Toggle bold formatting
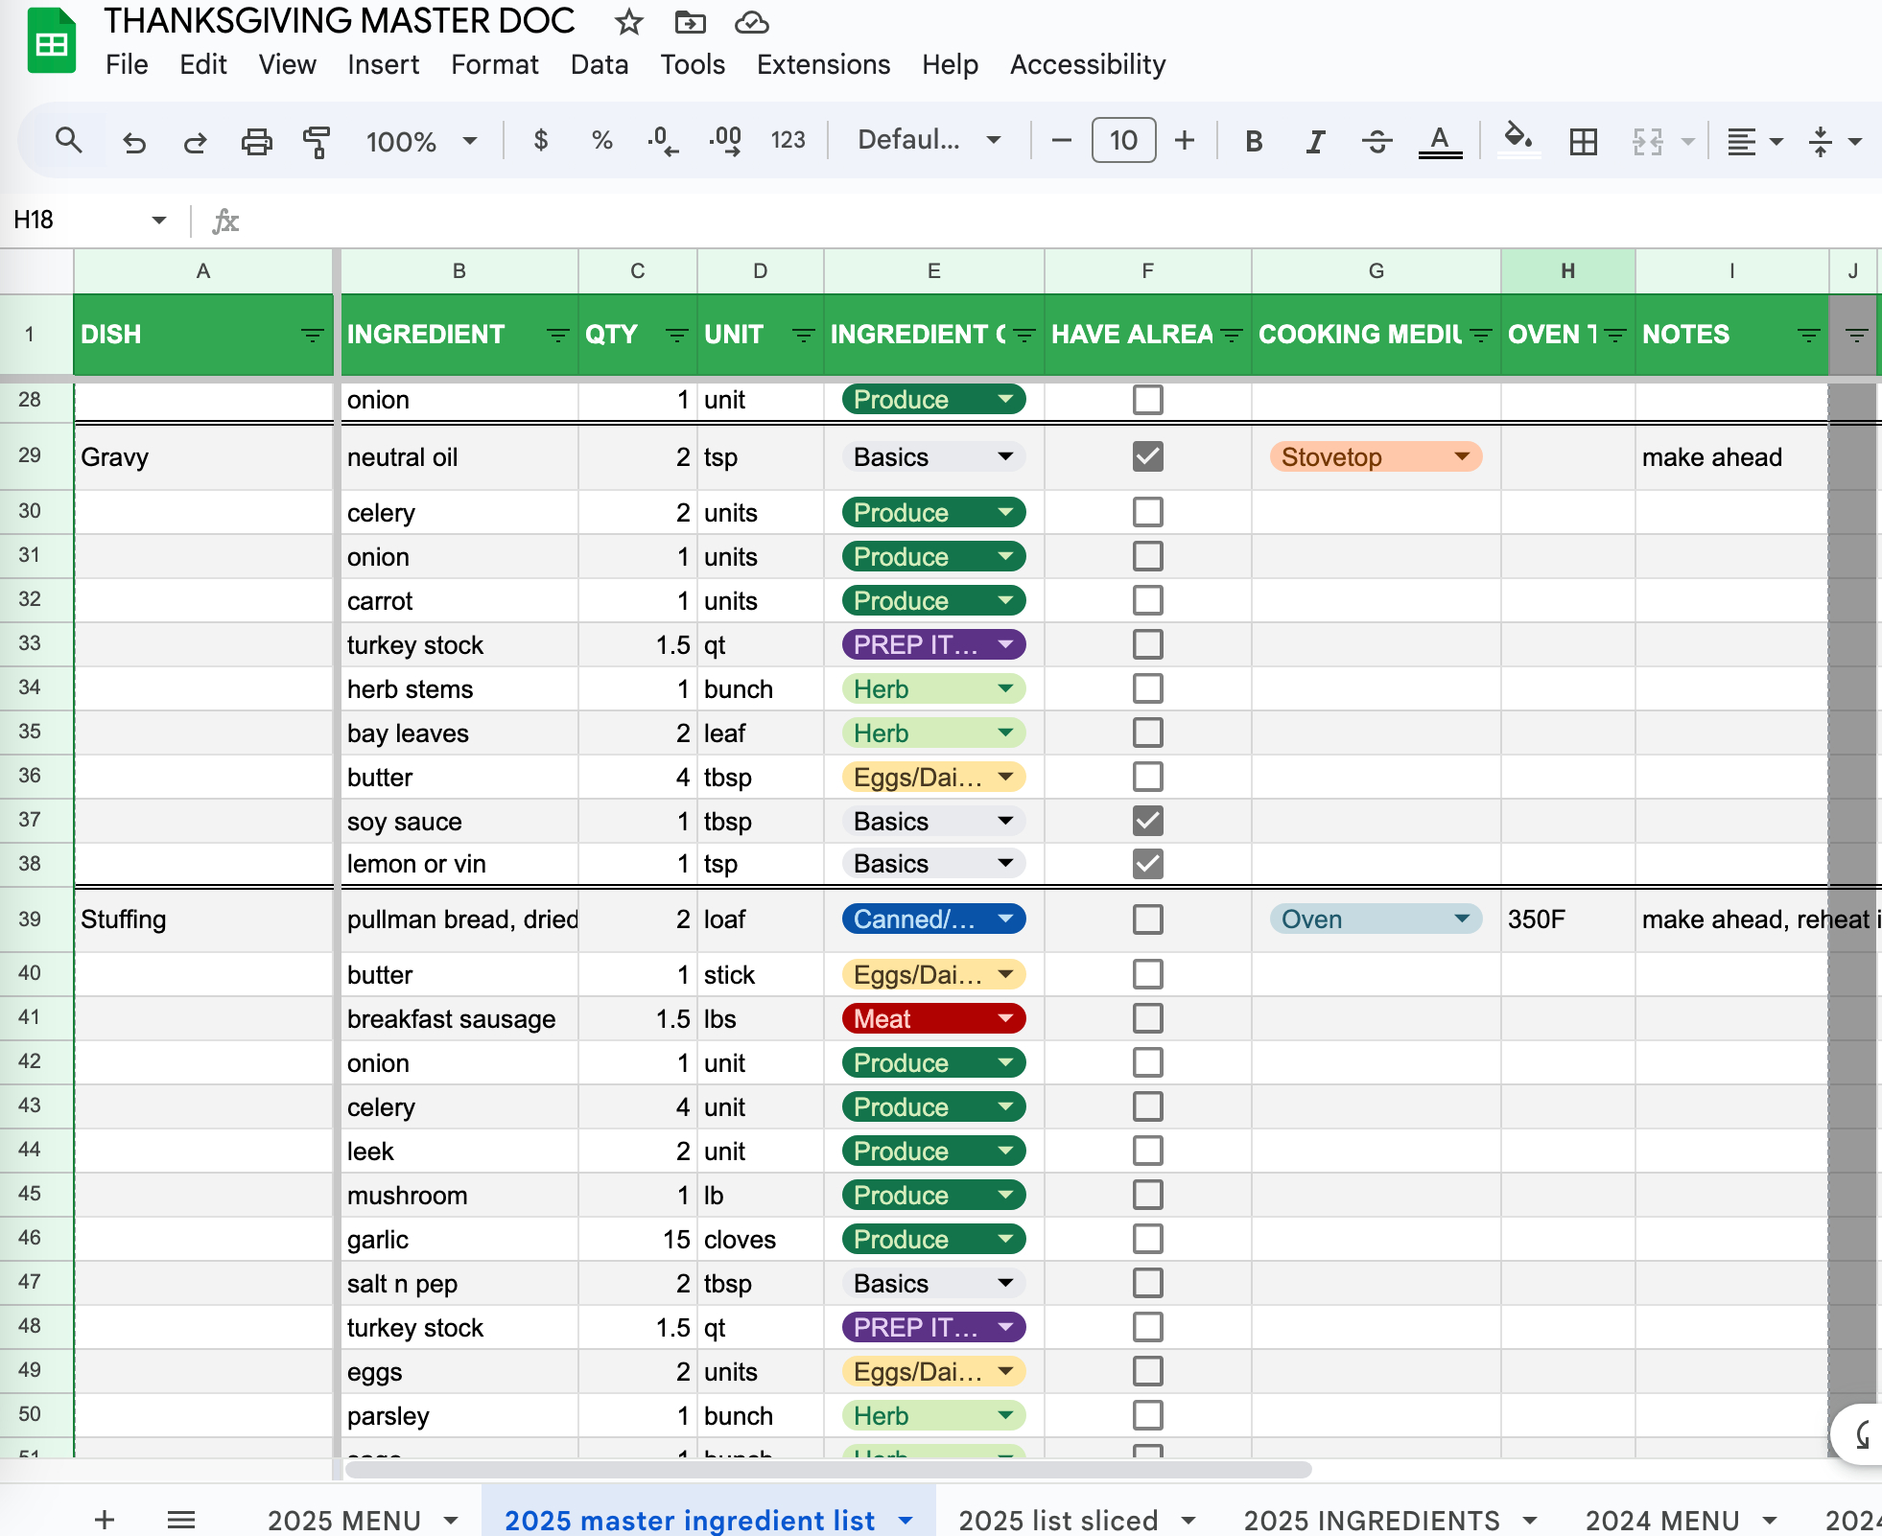The width and height of the screenshot is (1882, 1536). 1253,141
